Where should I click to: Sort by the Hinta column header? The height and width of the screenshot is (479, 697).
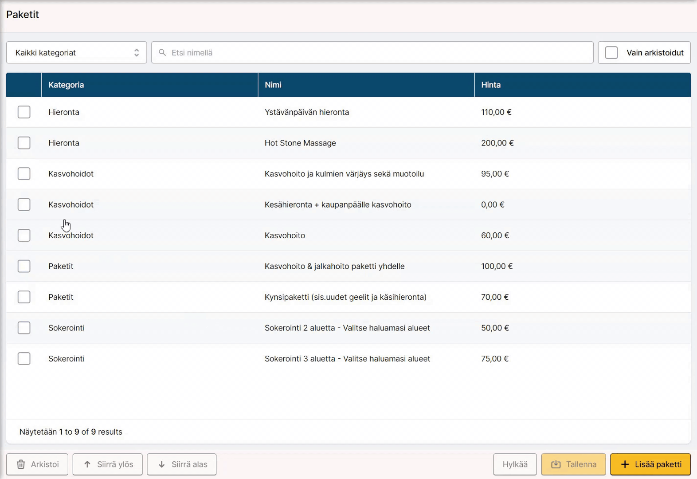point(583,85)
